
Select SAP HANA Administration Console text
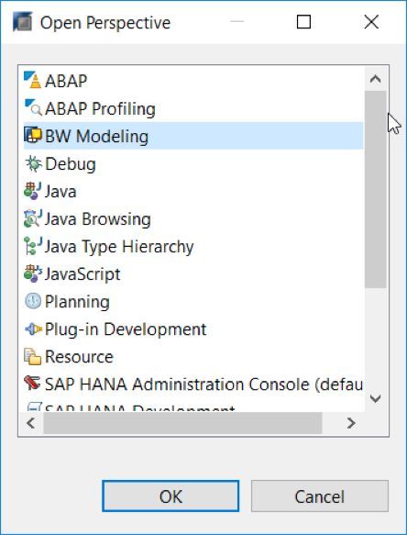pyautogui.click(x=203, y=385)
